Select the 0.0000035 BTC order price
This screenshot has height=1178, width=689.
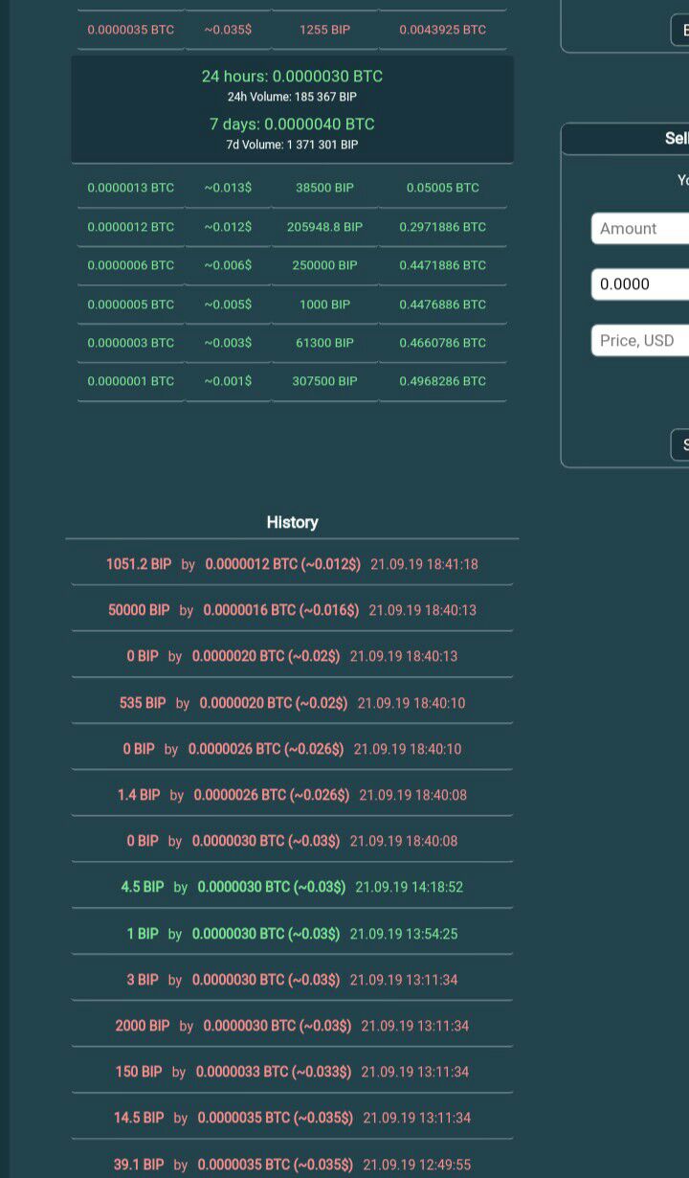[x=131, y=30]
